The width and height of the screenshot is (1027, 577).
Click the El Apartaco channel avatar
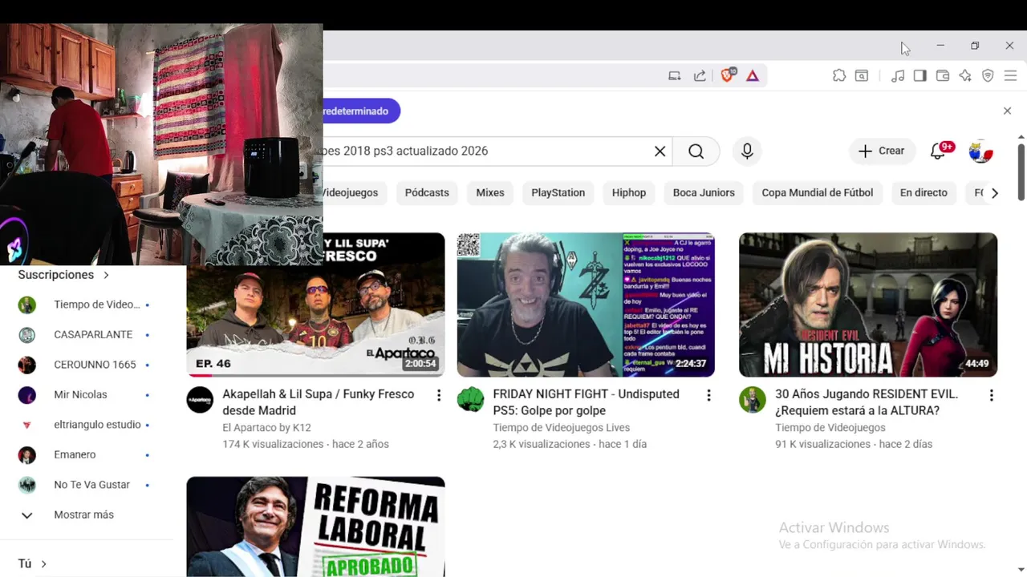(x=201, y=399)
